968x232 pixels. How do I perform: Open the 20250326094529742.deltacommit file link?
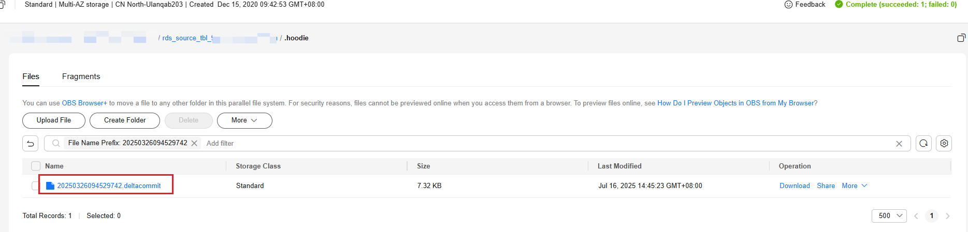[109, 186]
